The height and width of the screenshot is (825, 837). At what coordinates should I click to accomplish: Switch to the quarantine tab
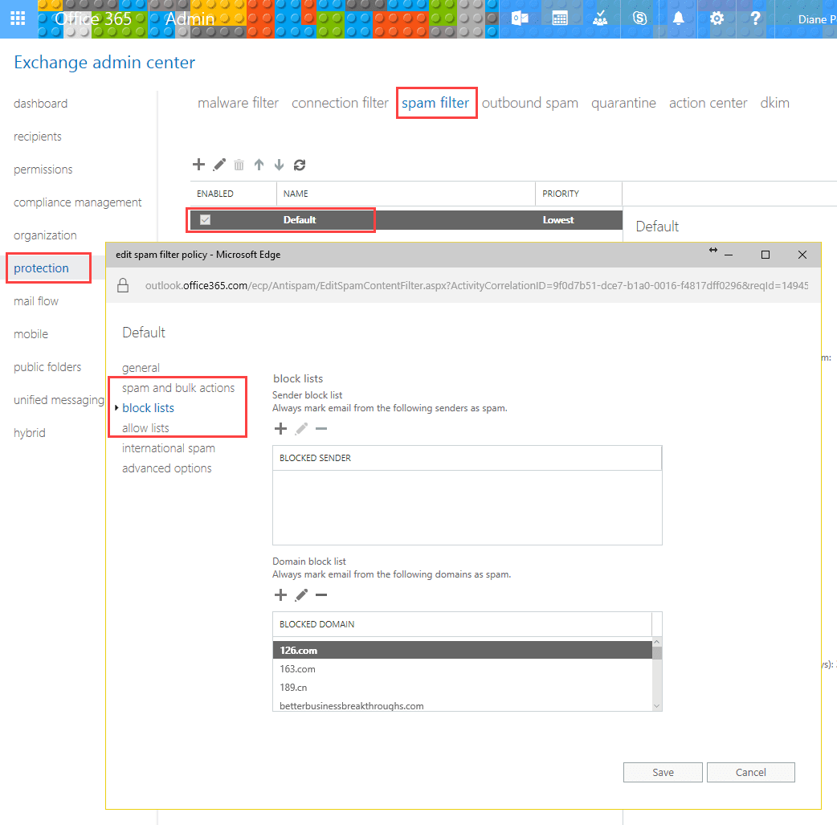point(623,103)
